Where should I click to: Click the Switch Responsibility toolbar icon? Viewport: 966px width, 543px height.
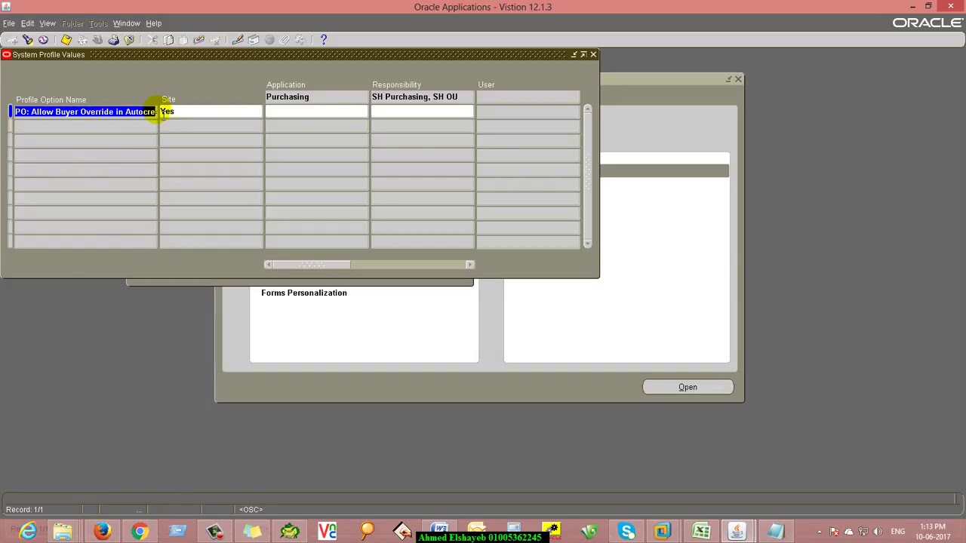point(97,40)
